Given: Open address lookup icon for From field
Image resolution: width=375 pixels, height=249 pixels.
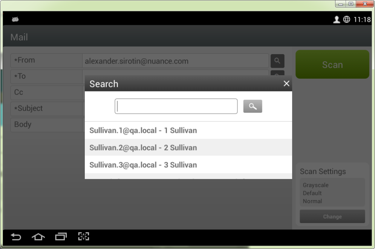Looking at the screenshot, I should 277,61.
